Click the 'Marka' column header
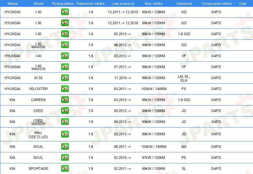This screenshot has width=253, height=174. [x=13, y=4]
